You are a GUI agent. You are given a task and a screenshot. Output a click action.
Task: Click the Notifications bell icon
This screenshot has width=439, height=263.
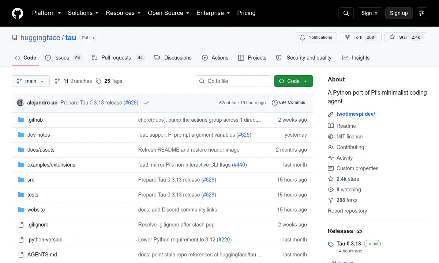tap(303, 37)
